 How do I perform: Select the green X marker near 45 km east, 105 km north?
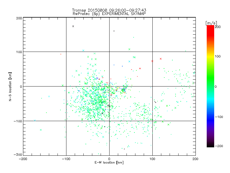point(129,49)
